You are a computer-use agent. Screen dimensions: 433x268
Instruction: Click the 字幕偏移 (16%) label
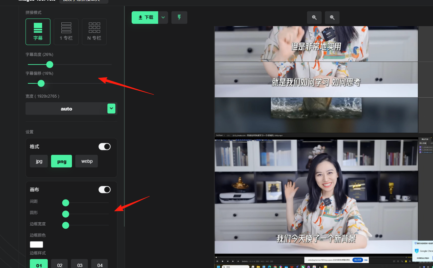point(39,73)
